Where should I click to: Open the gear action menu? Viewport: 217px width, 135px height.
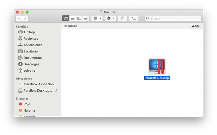[x=110, y=18]
